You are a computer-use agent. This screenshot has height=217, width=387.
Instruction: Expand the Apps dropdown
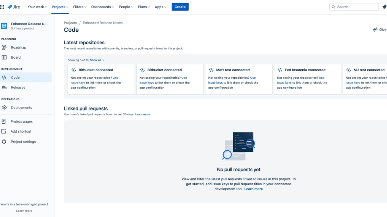160,7
